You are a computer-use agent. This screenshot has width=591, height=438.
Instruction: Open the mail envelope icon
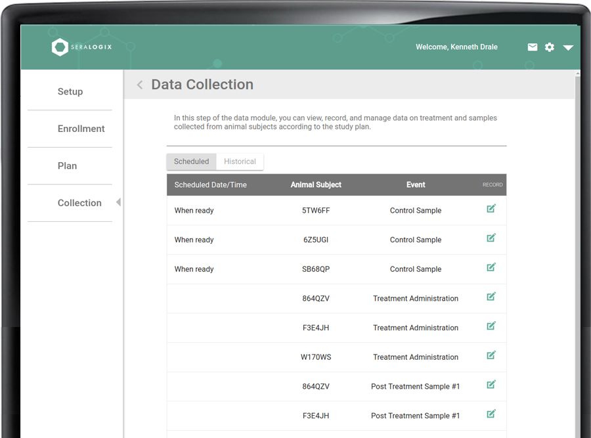(533, 47)
